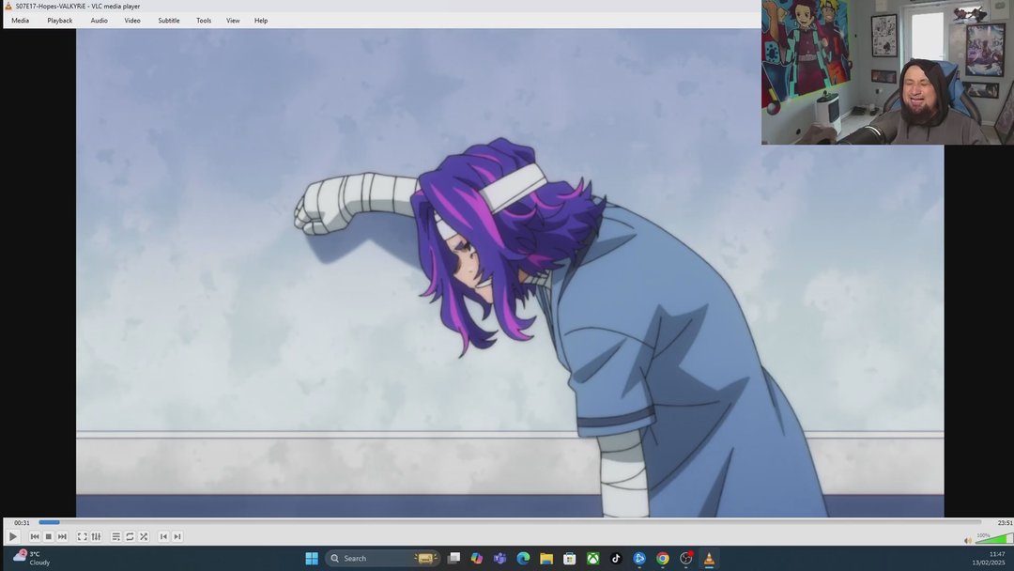The image size is (1014, 571).
Task: Click the Play button in VLC
Action: pos(13,536)
